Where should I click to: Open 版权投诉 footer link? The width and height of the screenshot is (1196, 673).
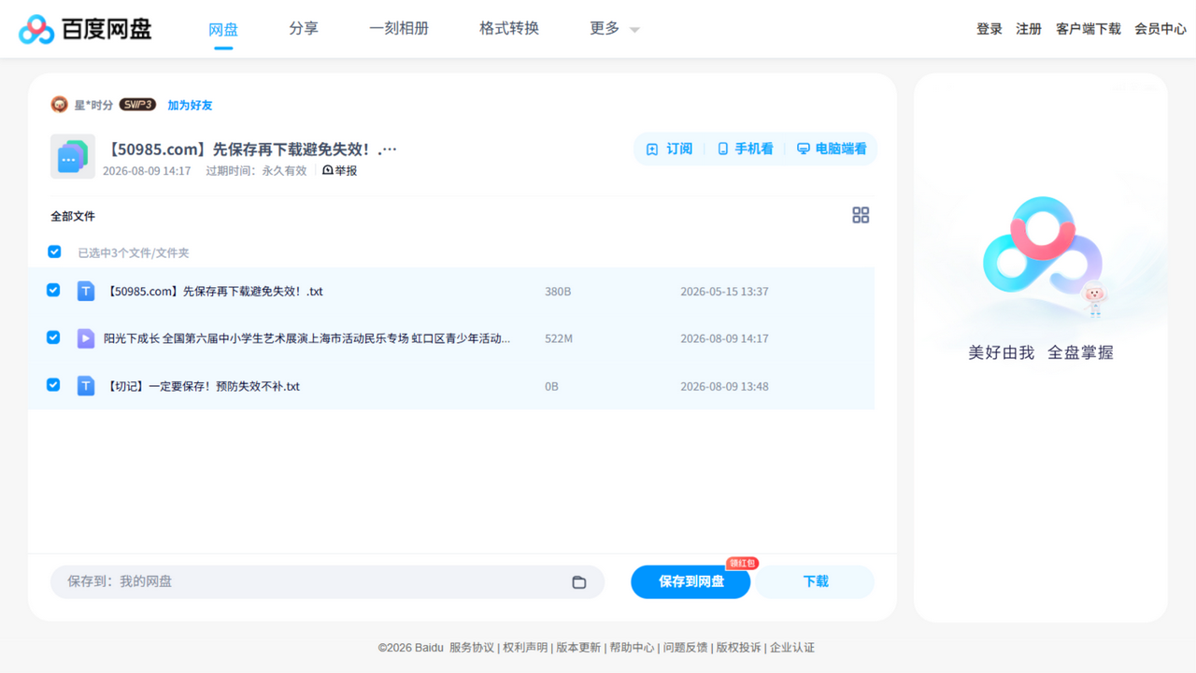point(739,647)
